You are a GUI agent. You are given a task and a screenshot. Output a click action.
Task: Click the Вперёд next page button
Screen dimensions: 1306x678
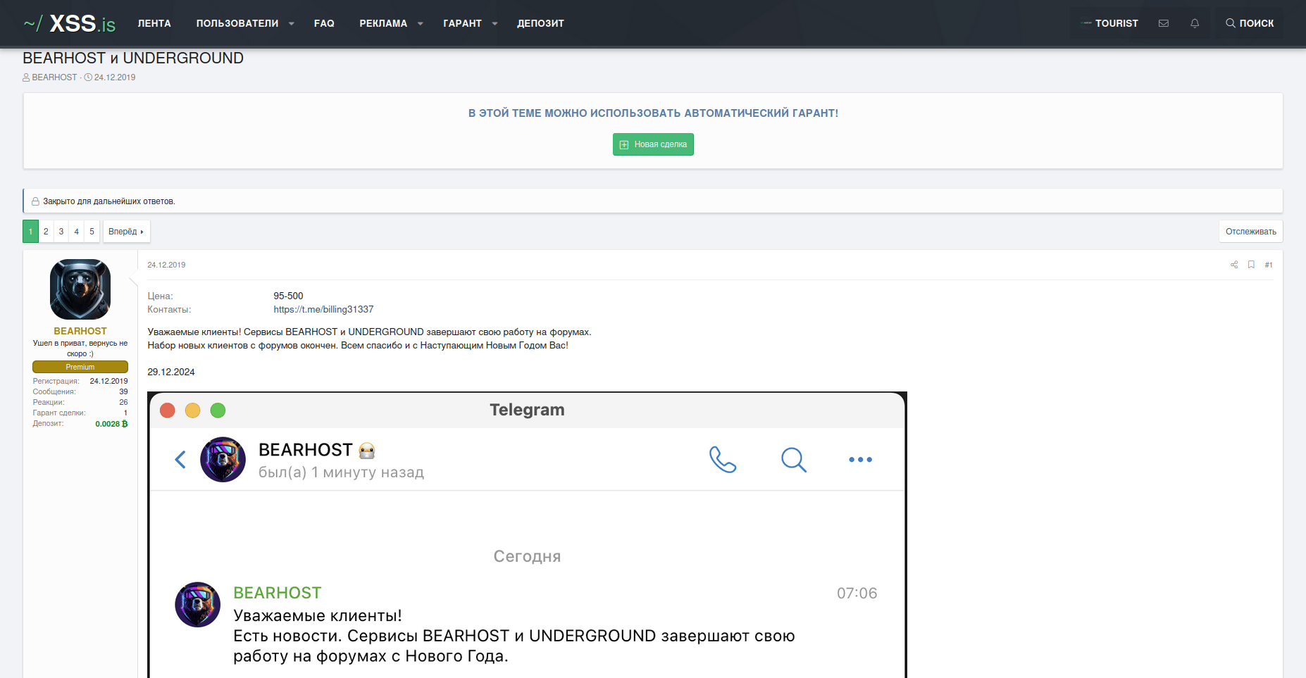[126, 232]
